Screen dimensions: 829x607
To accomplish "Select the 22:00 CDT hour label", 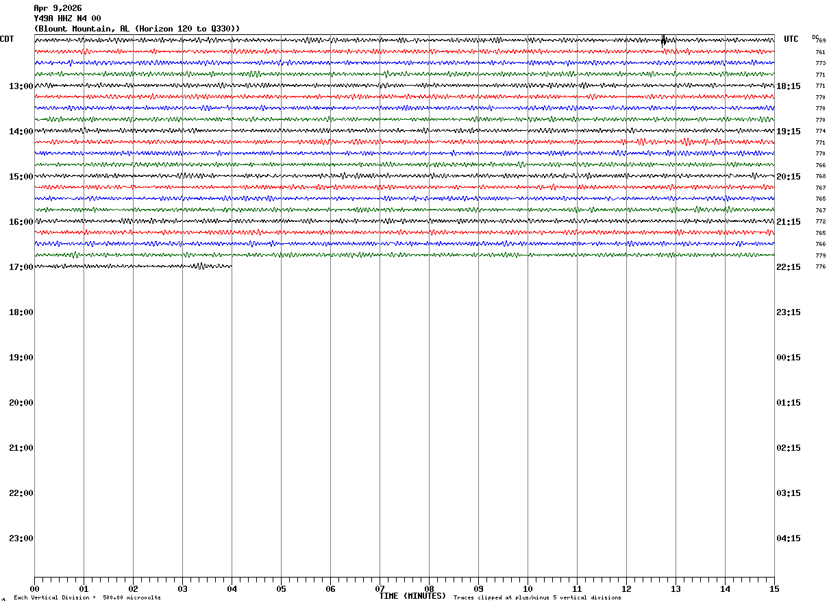I will coord(21,493).
